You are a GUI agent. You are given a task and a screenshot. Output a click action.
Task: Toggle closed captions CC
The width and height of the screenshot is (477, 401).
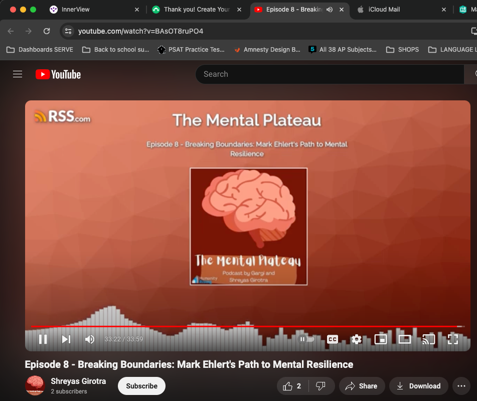pos(333,339)
